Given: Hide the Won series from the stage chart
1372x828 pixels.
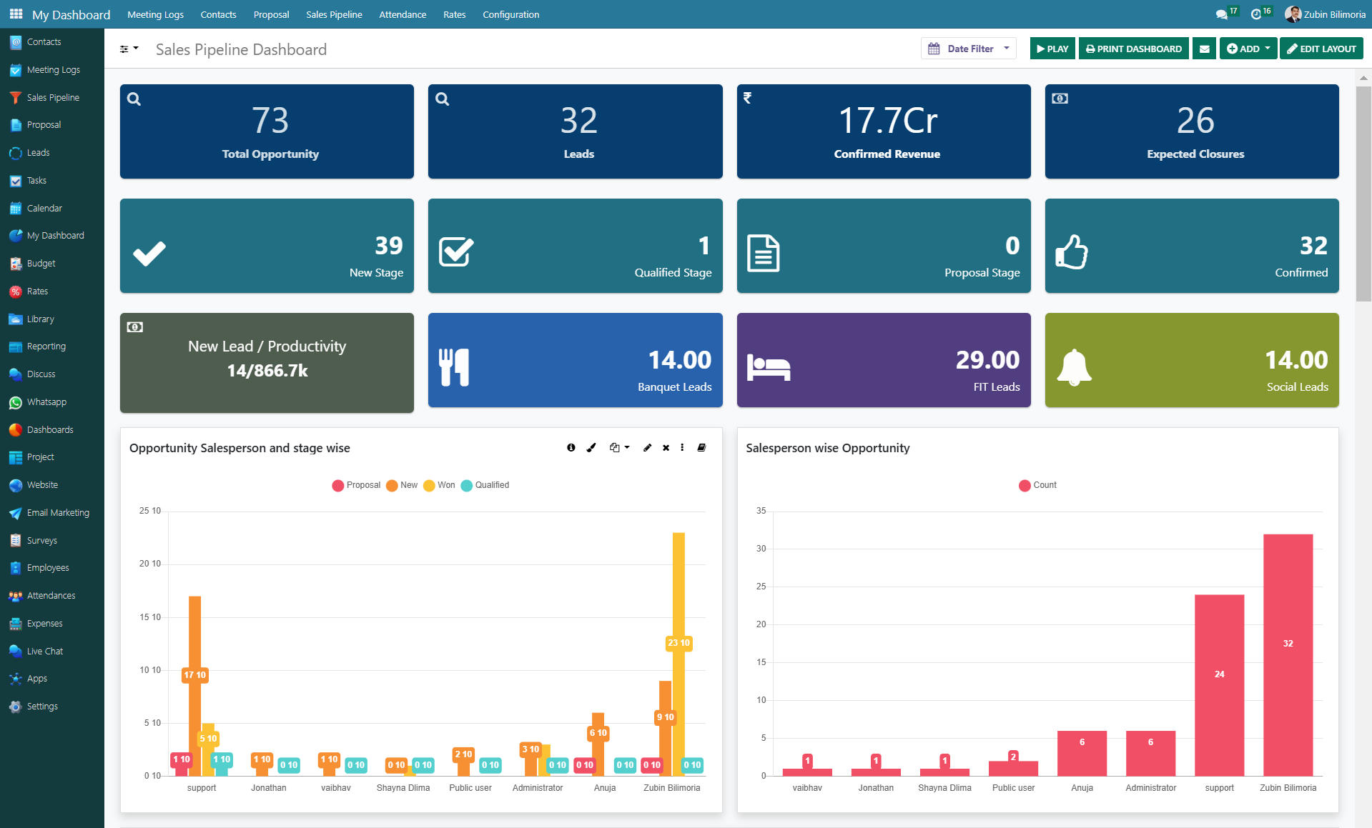Looking at the screenshot, I should click(x=438, y=485).
